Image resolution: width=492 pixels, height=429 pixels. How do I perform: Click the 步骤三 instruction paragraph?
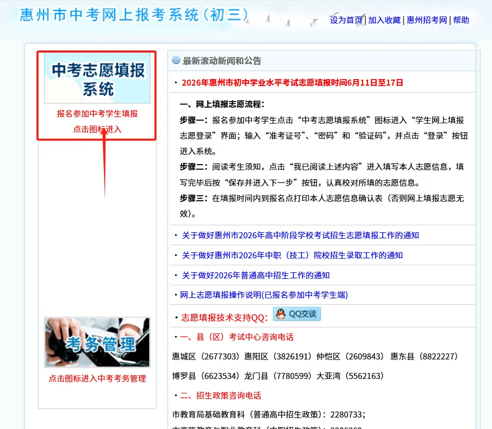321,206
